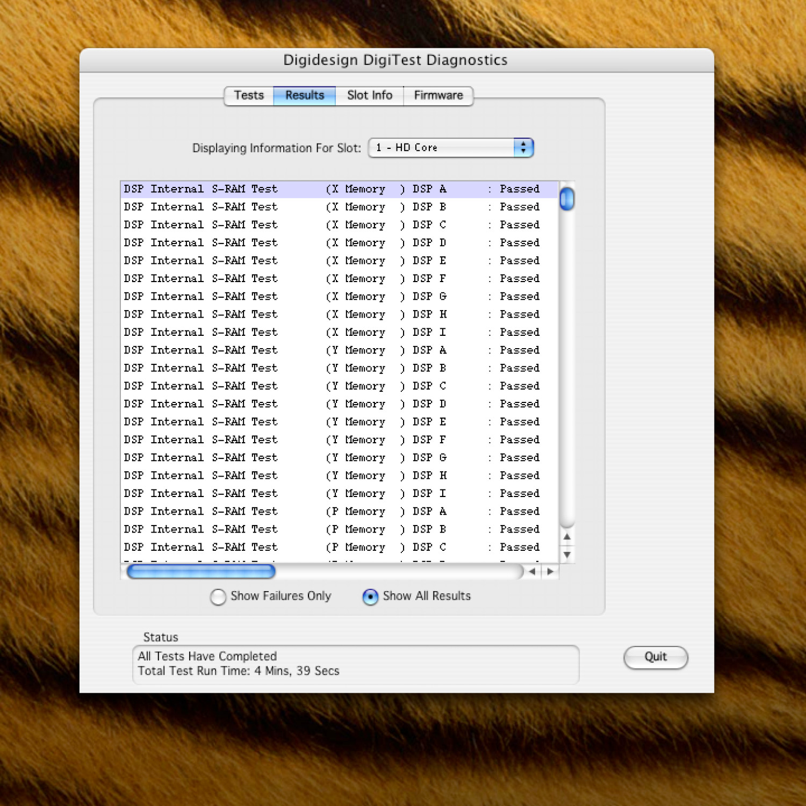Click the Digidesign DigiTest Diagnostics title bar
This screenshot has width=806, height=806.
[x=397, y=60]
